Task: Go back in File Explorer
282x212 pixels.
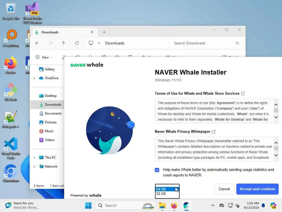Action: coord(37,43)
